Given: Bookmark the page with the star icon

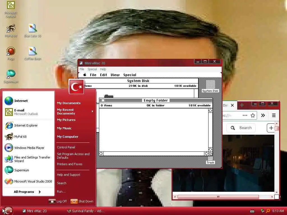Looking at the screenshot, I should coord(253,115).
